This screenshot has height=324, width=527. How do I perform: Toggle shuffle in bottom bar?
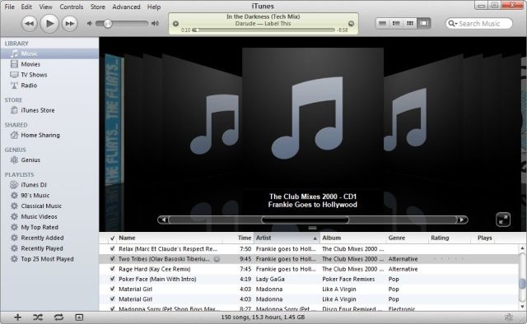point(38,317)
